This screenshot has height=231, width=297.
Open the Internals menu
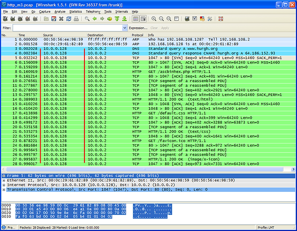pos(122,11)
